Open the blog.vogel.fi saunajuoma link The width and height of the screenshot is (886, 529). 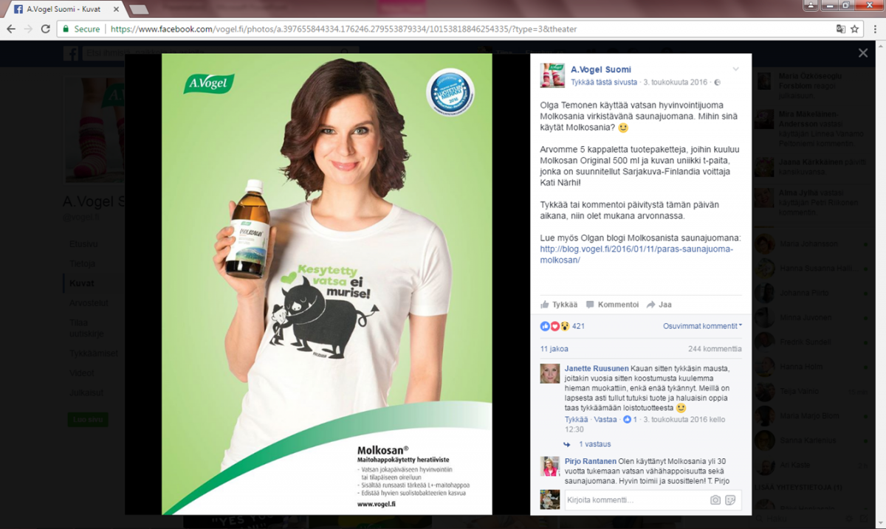(636, 255)
